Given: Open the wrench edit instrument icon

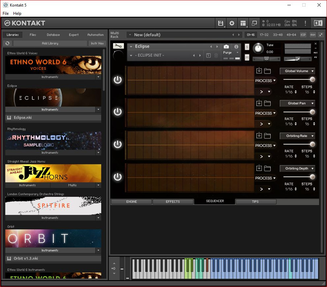Looking at the screenshot, I should (x=118, y=46).
